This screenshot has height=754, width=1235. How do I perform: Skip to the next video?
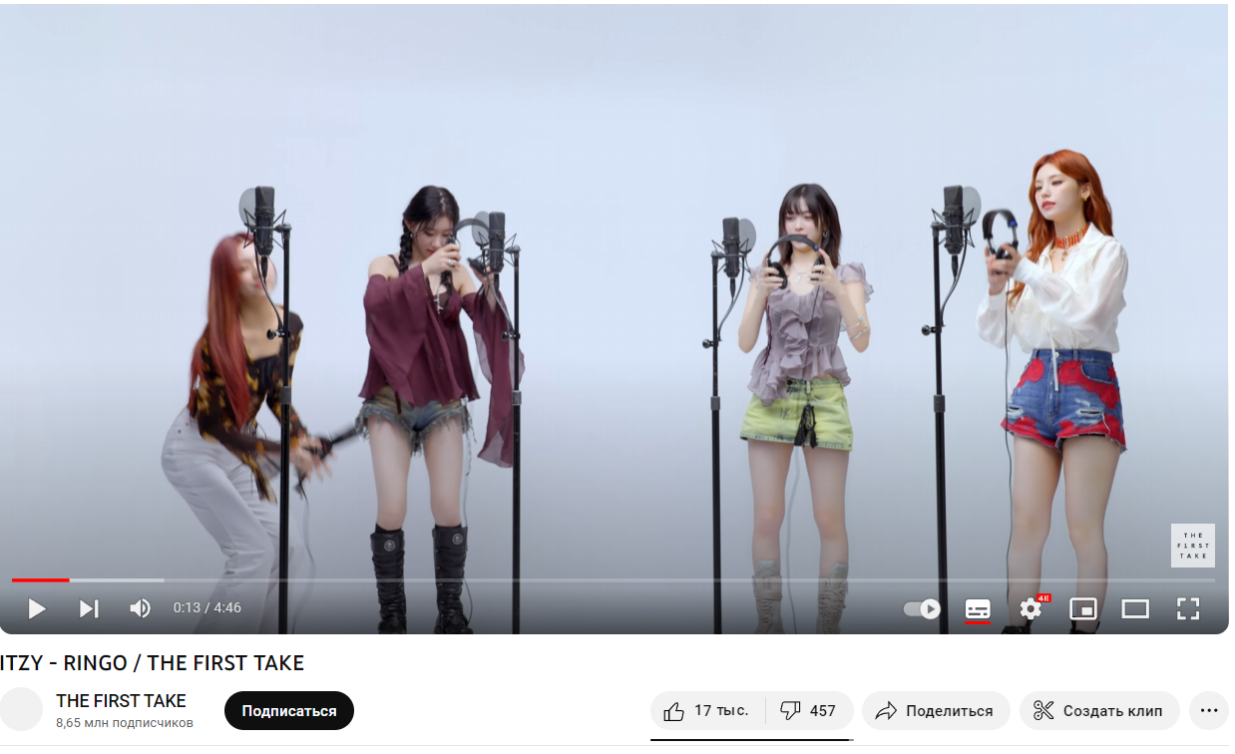(89, 608)
